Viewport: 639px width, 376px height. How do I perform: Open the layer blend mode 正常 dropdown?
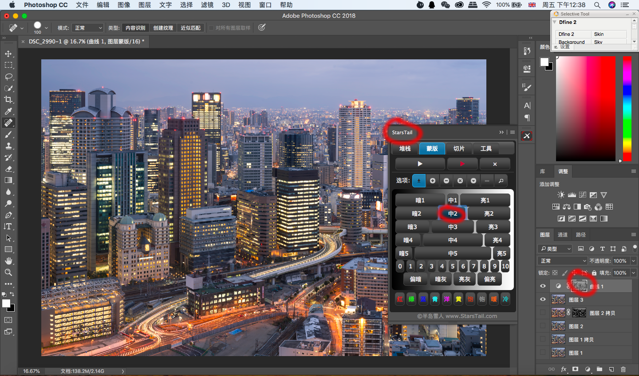(x=562, y=261)
